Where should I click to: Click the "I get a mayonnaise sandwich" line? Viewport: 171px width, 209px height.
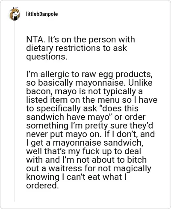coord(85,143)
